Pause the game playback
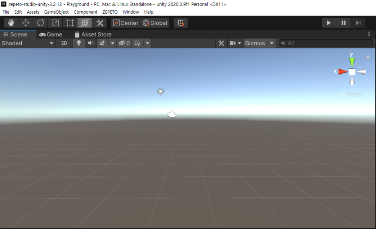Image resolution: width=376 pixels, height=229 pixels. point(343,23)
